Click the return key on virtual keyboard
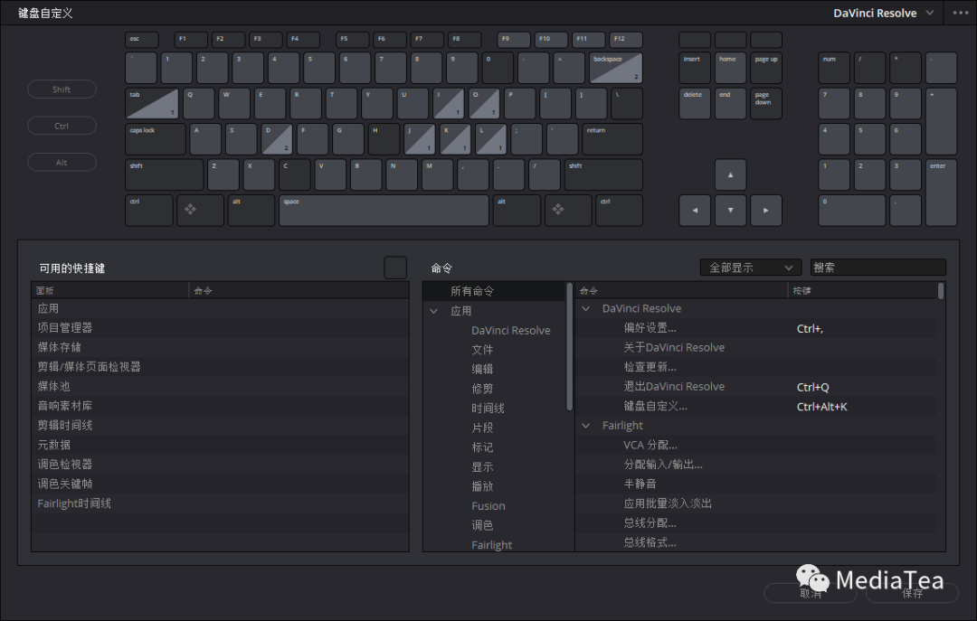977x621 pixels. point(612,139)
